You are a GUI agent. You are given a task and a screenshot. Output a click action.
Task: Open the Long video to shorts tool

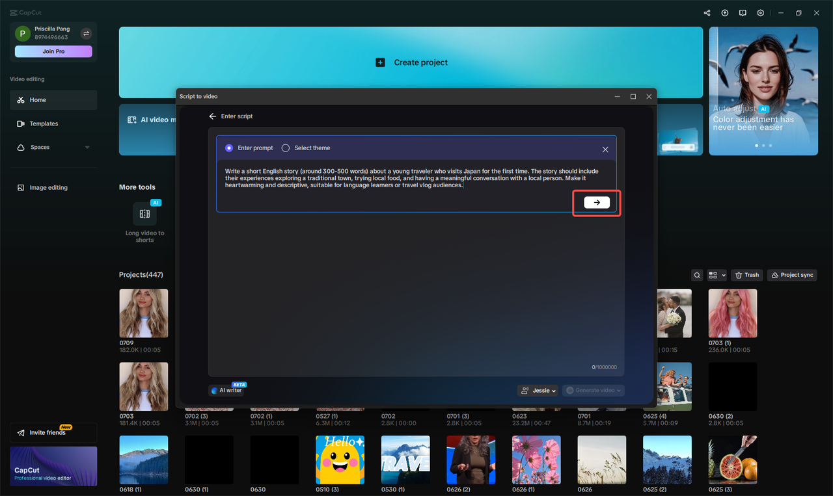pyautogui.click(x=144, y=222)
